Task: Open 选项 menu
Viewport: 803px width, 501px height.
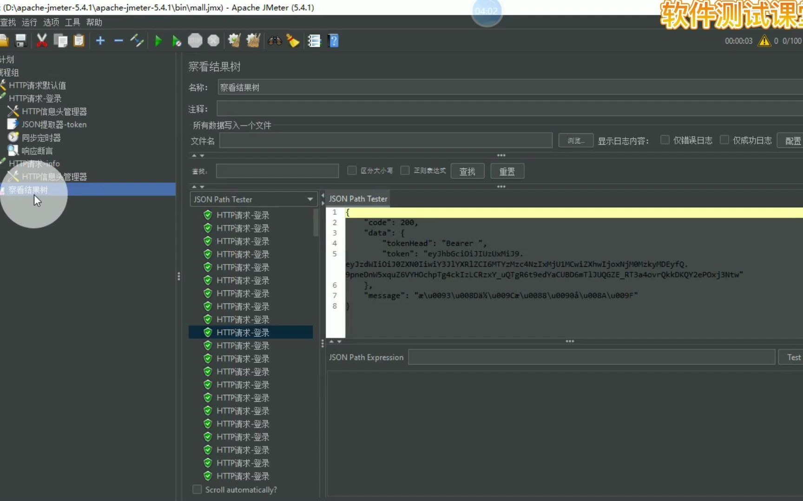Action: [51, 22]
